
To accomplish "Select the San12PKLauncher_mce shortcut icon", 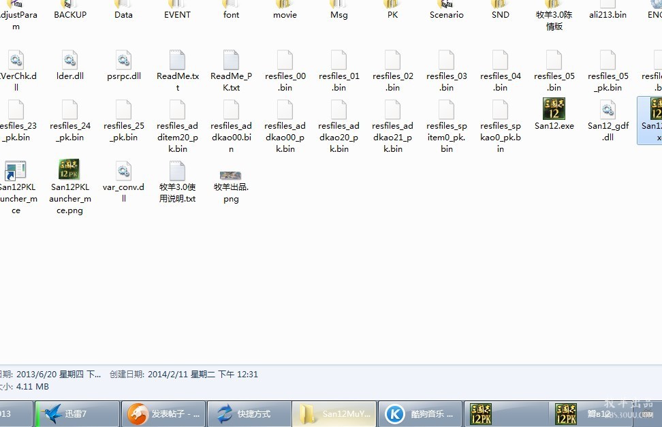I will coord(15,170).
